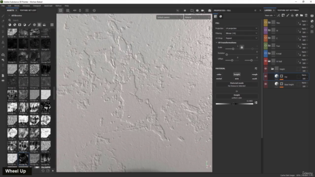Click Add fill layer bucket icon
The image size is (315, 177).
point(292,15)
